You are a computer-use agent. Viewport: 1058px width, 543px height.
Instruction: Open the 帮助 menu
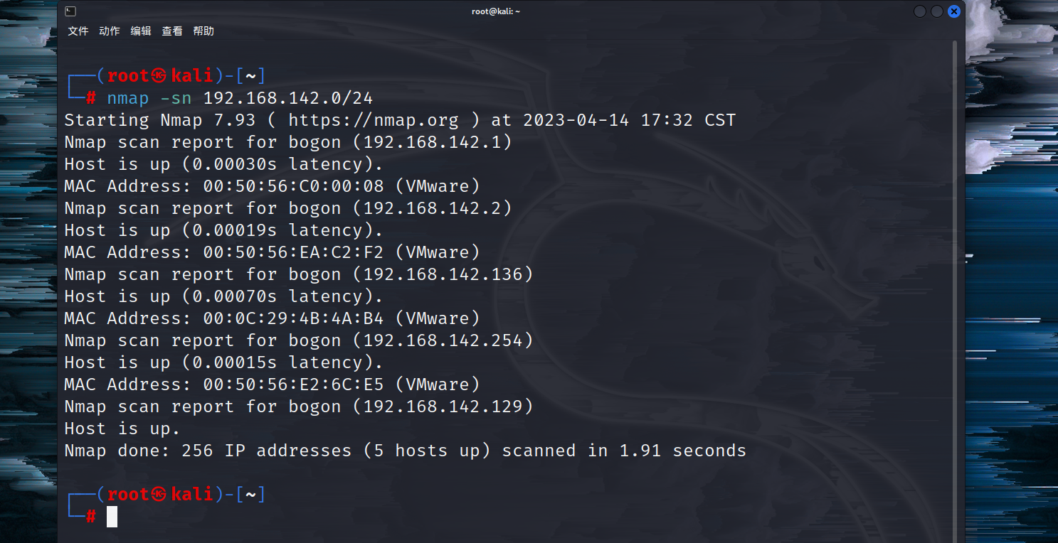(203, 31)
